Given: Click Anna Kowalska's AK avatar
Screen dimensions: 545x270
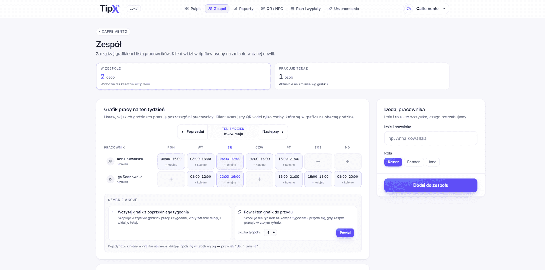Looking at the screenshot, I should (110, 162).
